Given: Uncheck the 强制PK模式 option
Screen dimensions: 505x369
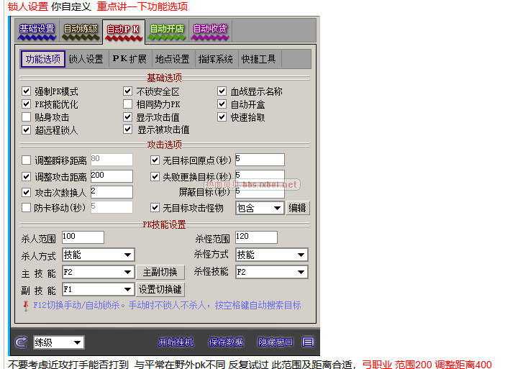Looking at the screenshot, I should (27, 91).
